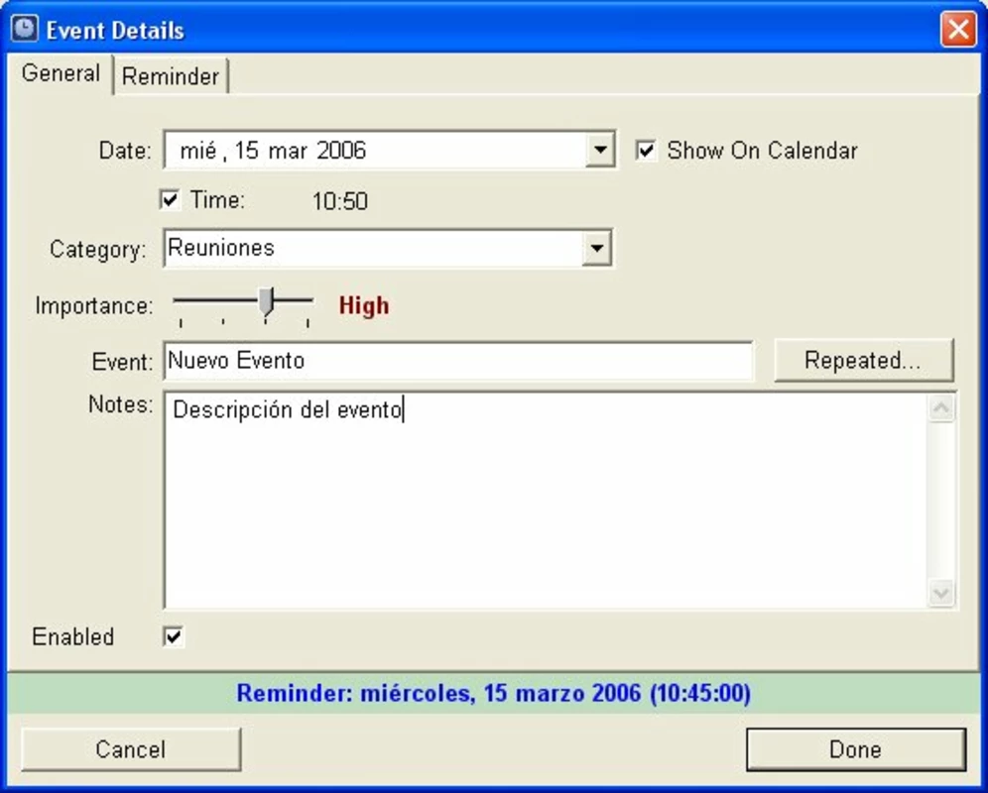This screenshot has height=793, width=988.
Task: Toggle the Show On Calendar checkbox
Action: (646, 150)
